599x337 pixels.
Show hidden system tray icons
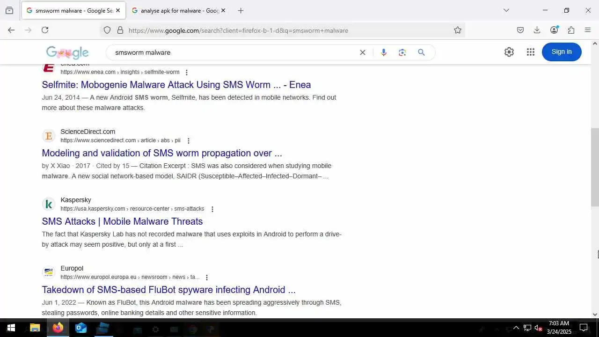516,328
